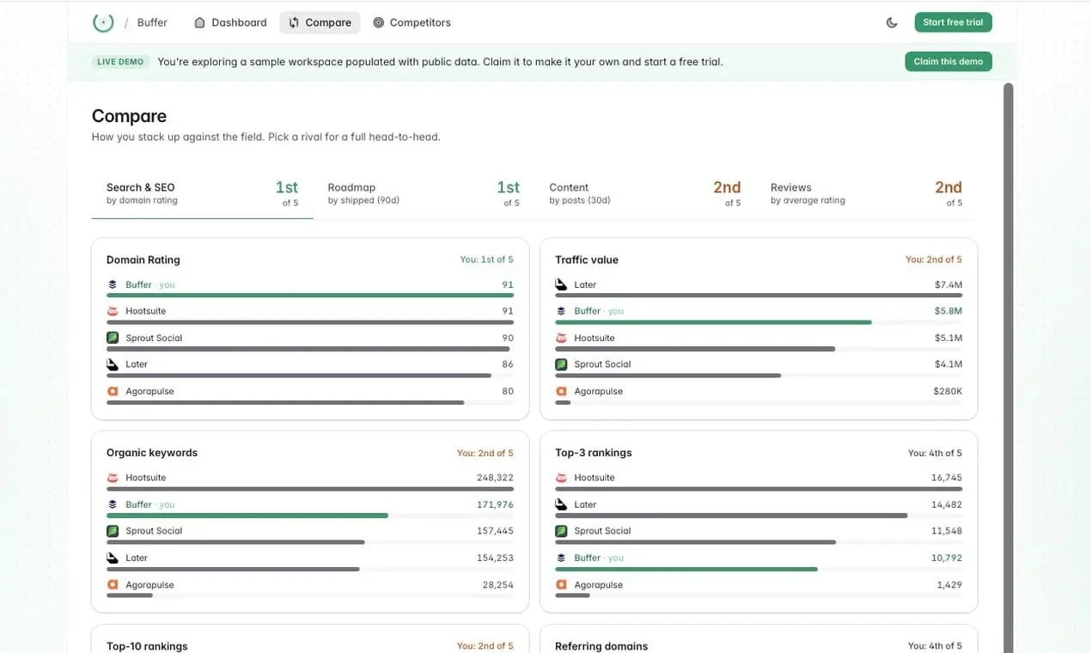Click the page vertical scrollbar
The height and width of the screenshot is (653, 1091).
coord(1009,368)
